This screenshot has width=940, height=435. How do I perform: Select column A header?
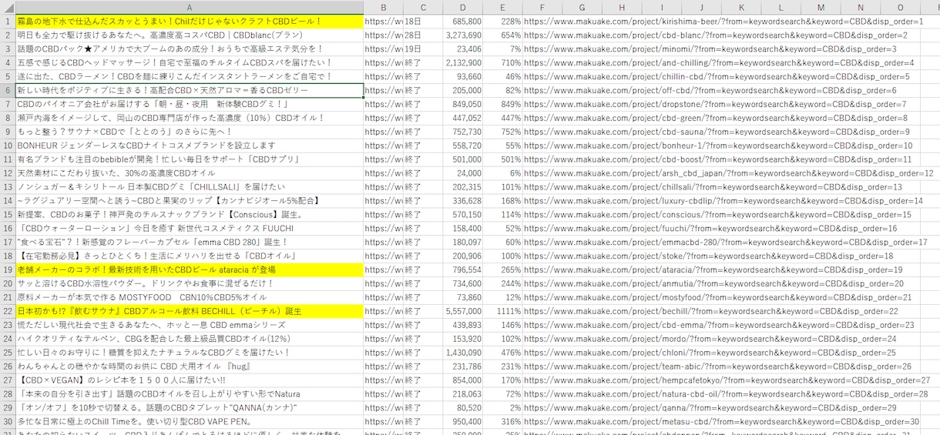[x=190, y=7]
